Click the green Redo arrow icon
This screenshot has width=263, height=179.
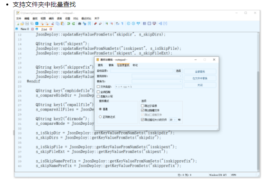(x=74, y=24)
